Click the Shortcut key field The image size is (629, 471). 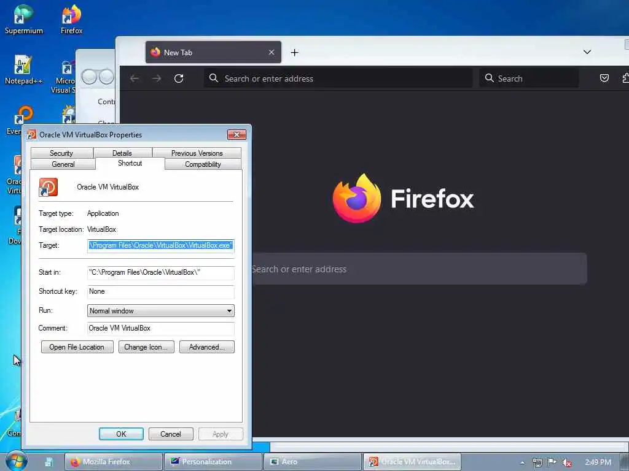[160, 291]
